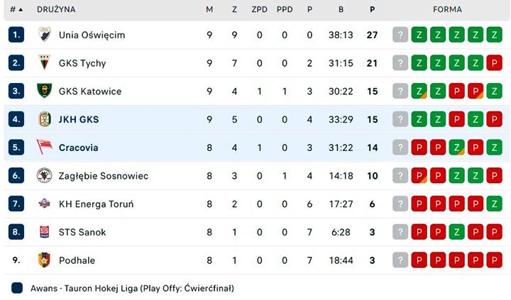Click the STS Sanok team logo
The image size is (511, 300).
44,232
